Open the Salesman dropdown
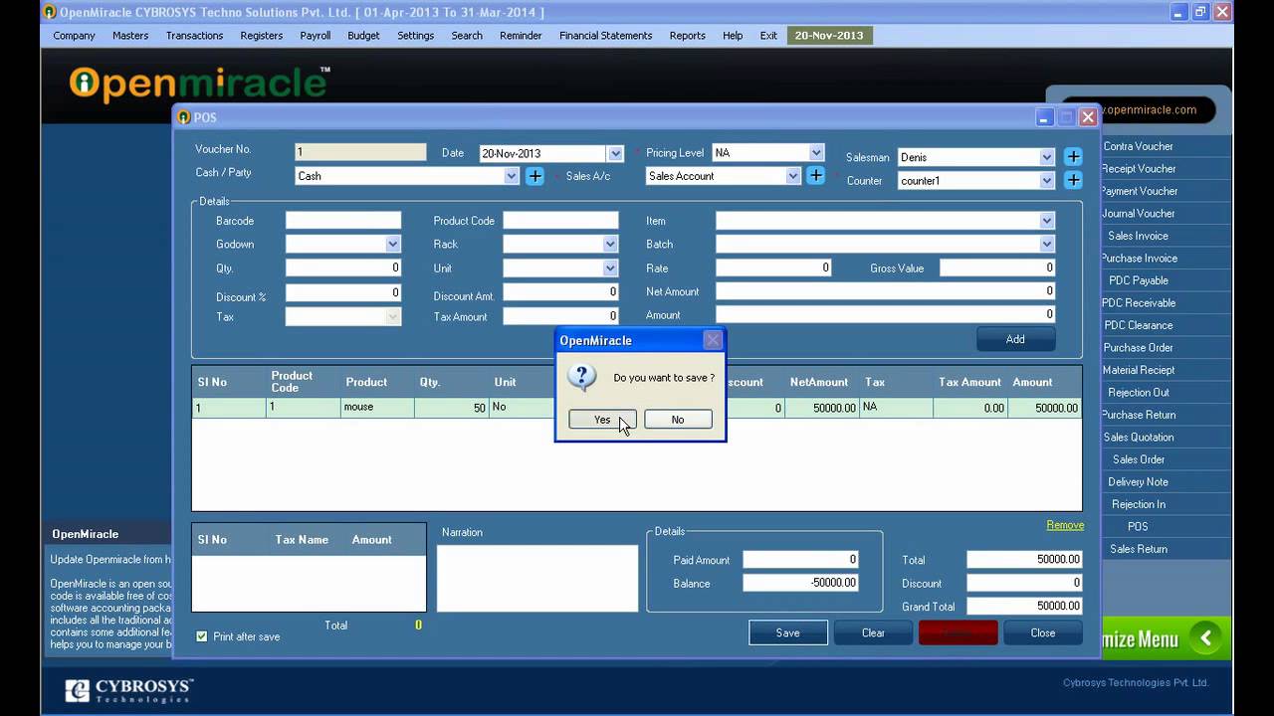Image resolution: width=1274 pixels, height=716 pixels. (x=1047, y=157)
